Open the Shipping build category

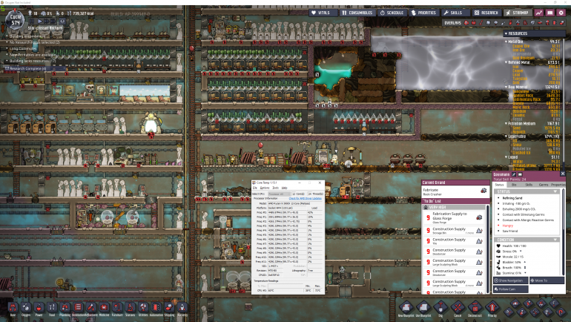point(169,309)
